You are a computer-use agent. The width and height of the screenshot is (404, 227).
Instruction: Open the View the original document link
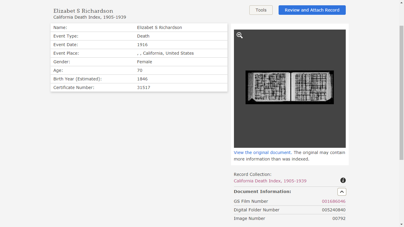262,153
